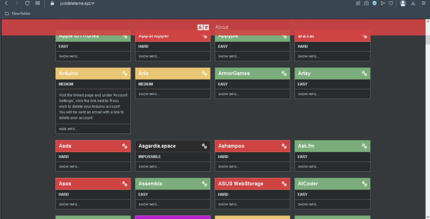
Task: Expand Show Info under Apple ID / iTunes
Action: pyautogui.click(x=69, y=57)
